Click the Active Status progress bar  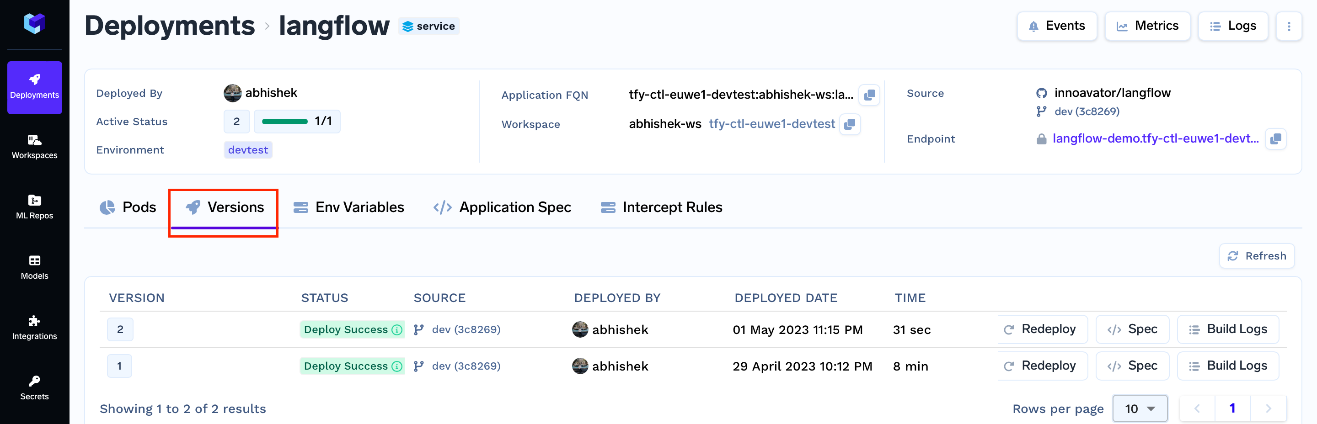pyautogui.click(x=285, y=122)
